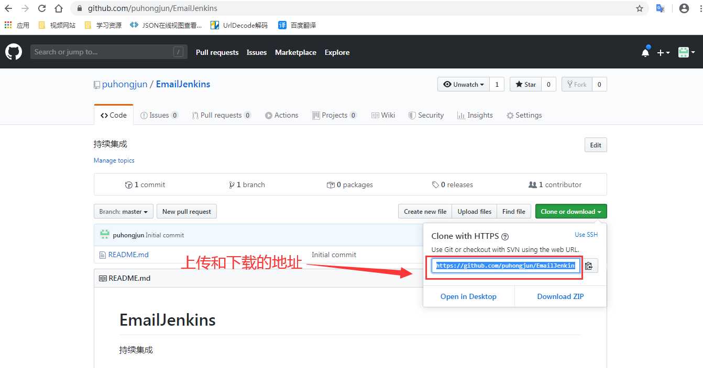Click the README.md file icon in list
The height and width of the screenshot is (368, 703).
point(103,255)
